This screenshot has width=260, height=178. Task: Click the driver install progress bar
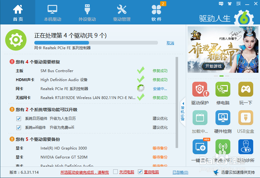(x=96, y=43)
